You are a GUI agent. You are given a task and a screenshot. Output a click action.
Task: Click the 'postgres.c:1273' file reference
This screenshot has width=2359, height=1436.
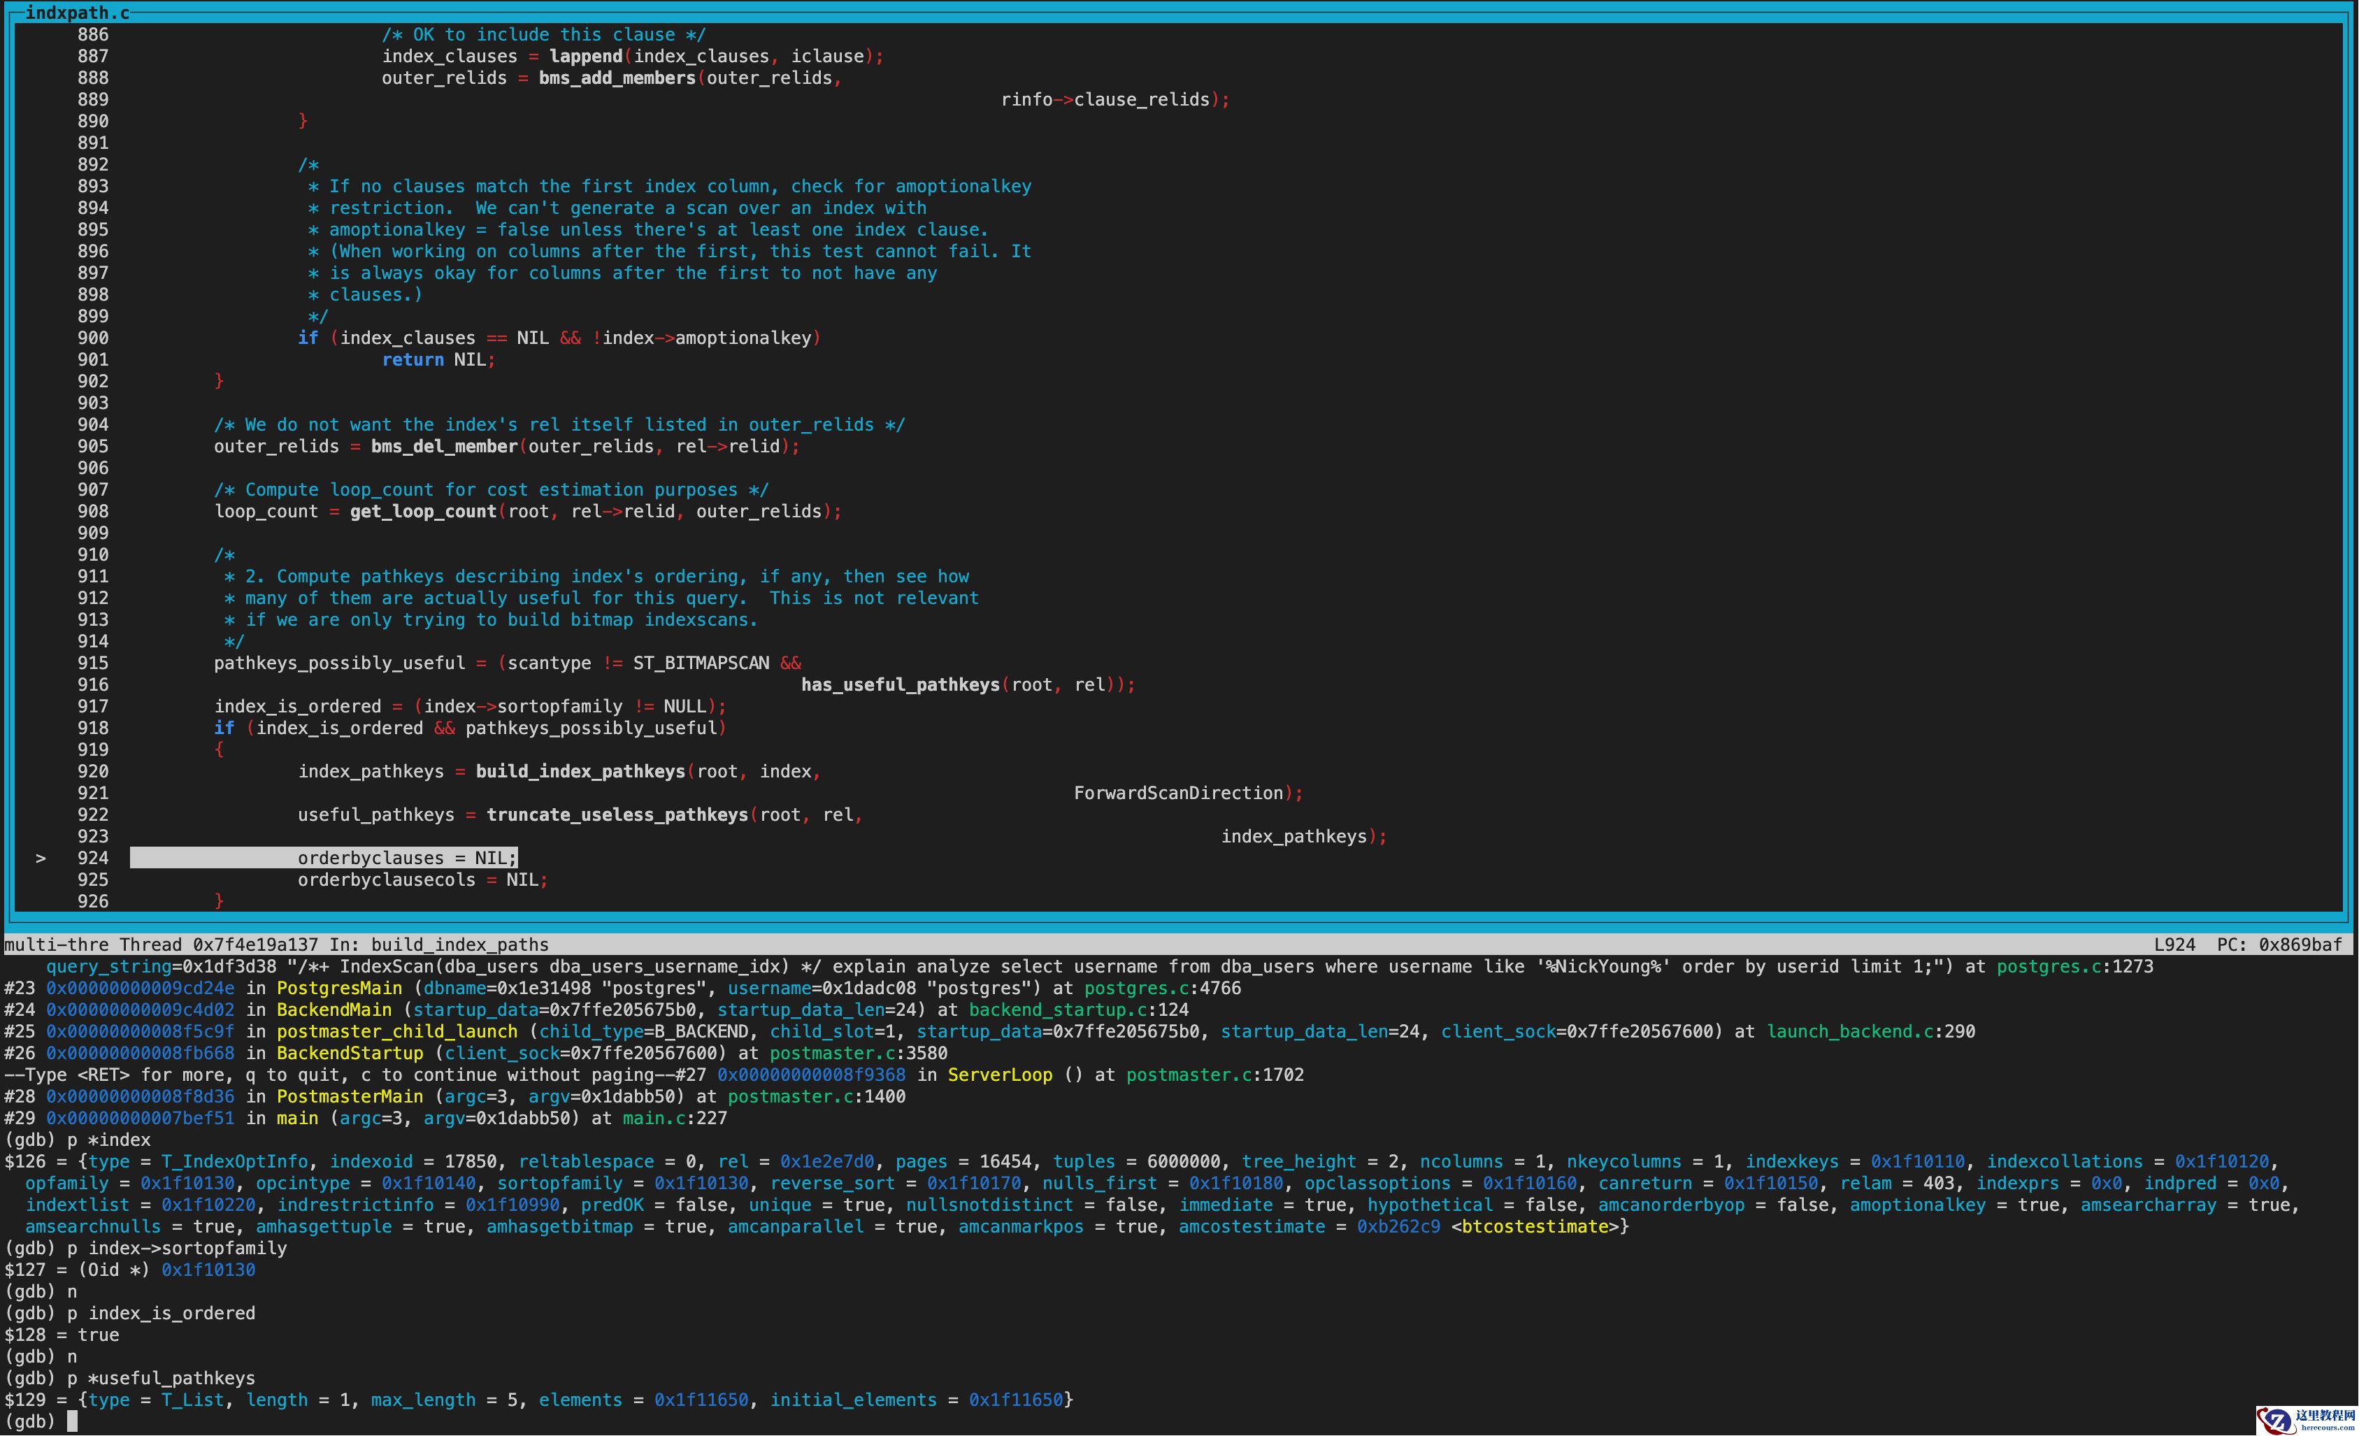point(2074,967)
